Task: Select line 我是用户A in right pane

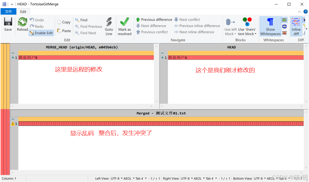Action: 236,58
